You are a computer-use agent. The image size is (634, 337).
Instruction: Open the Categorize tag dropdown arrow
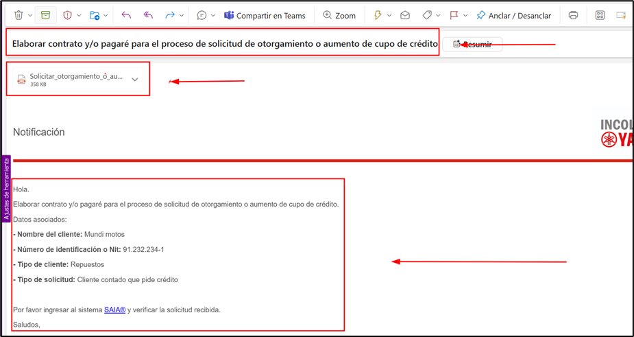[x=438, y=15]
